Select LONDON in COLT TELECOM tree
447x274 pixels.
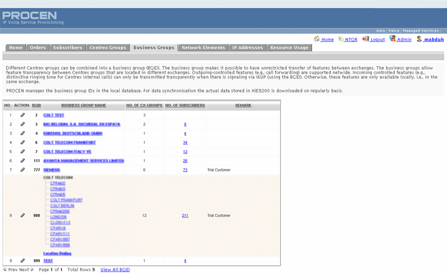click(x=58, y=217)
